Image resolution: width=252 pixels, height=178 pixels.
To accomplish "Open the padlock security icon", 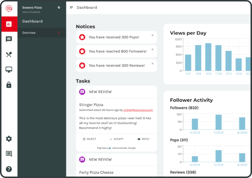I will tap(9, 85).
